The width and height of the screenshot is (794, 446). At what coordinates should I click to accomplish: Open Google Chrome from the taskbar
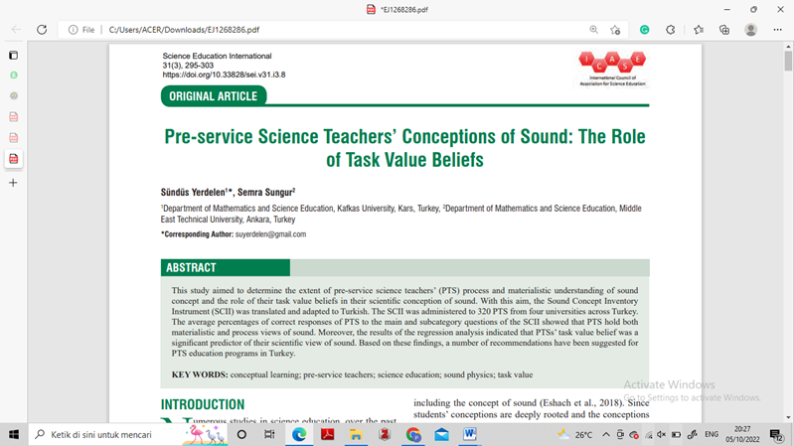tap(413, 434)
